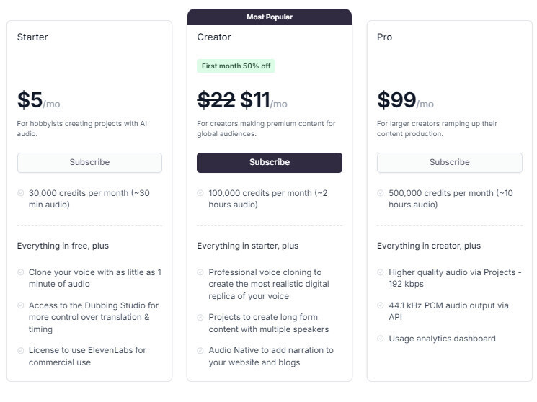537x402 pixels.
Task: Click check icon beside Projects long form content
Action: 200,317
